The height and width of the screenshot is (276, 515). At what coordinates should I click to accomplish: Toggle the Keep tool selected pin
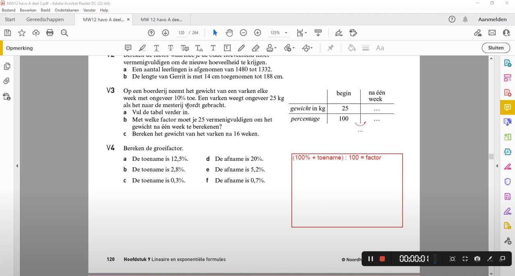[x=331, y=48]
